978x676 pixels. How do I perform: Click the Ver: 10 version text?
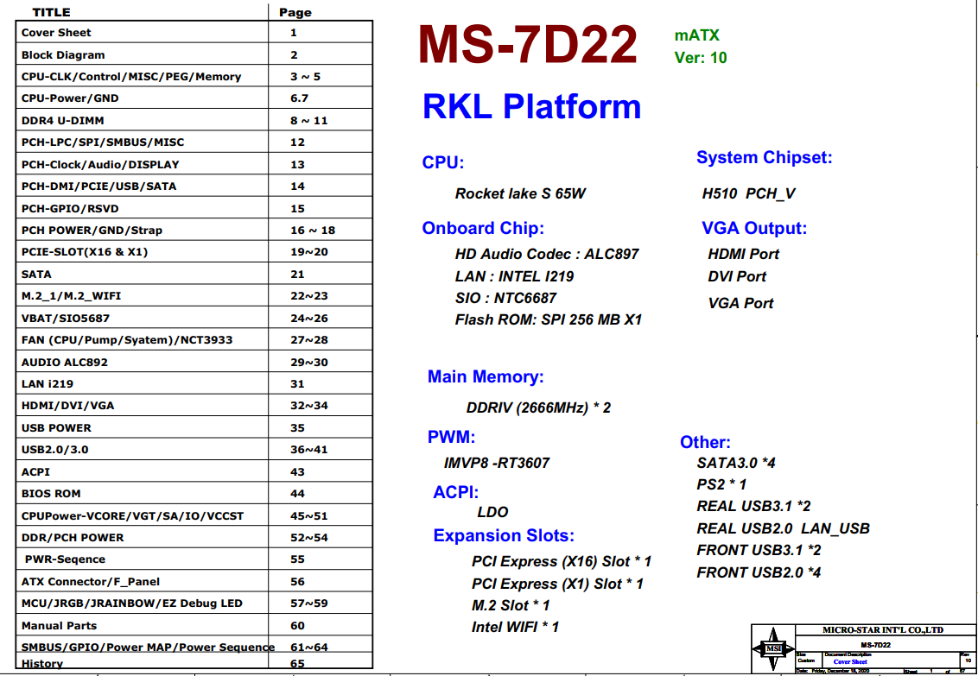point(701,57)
